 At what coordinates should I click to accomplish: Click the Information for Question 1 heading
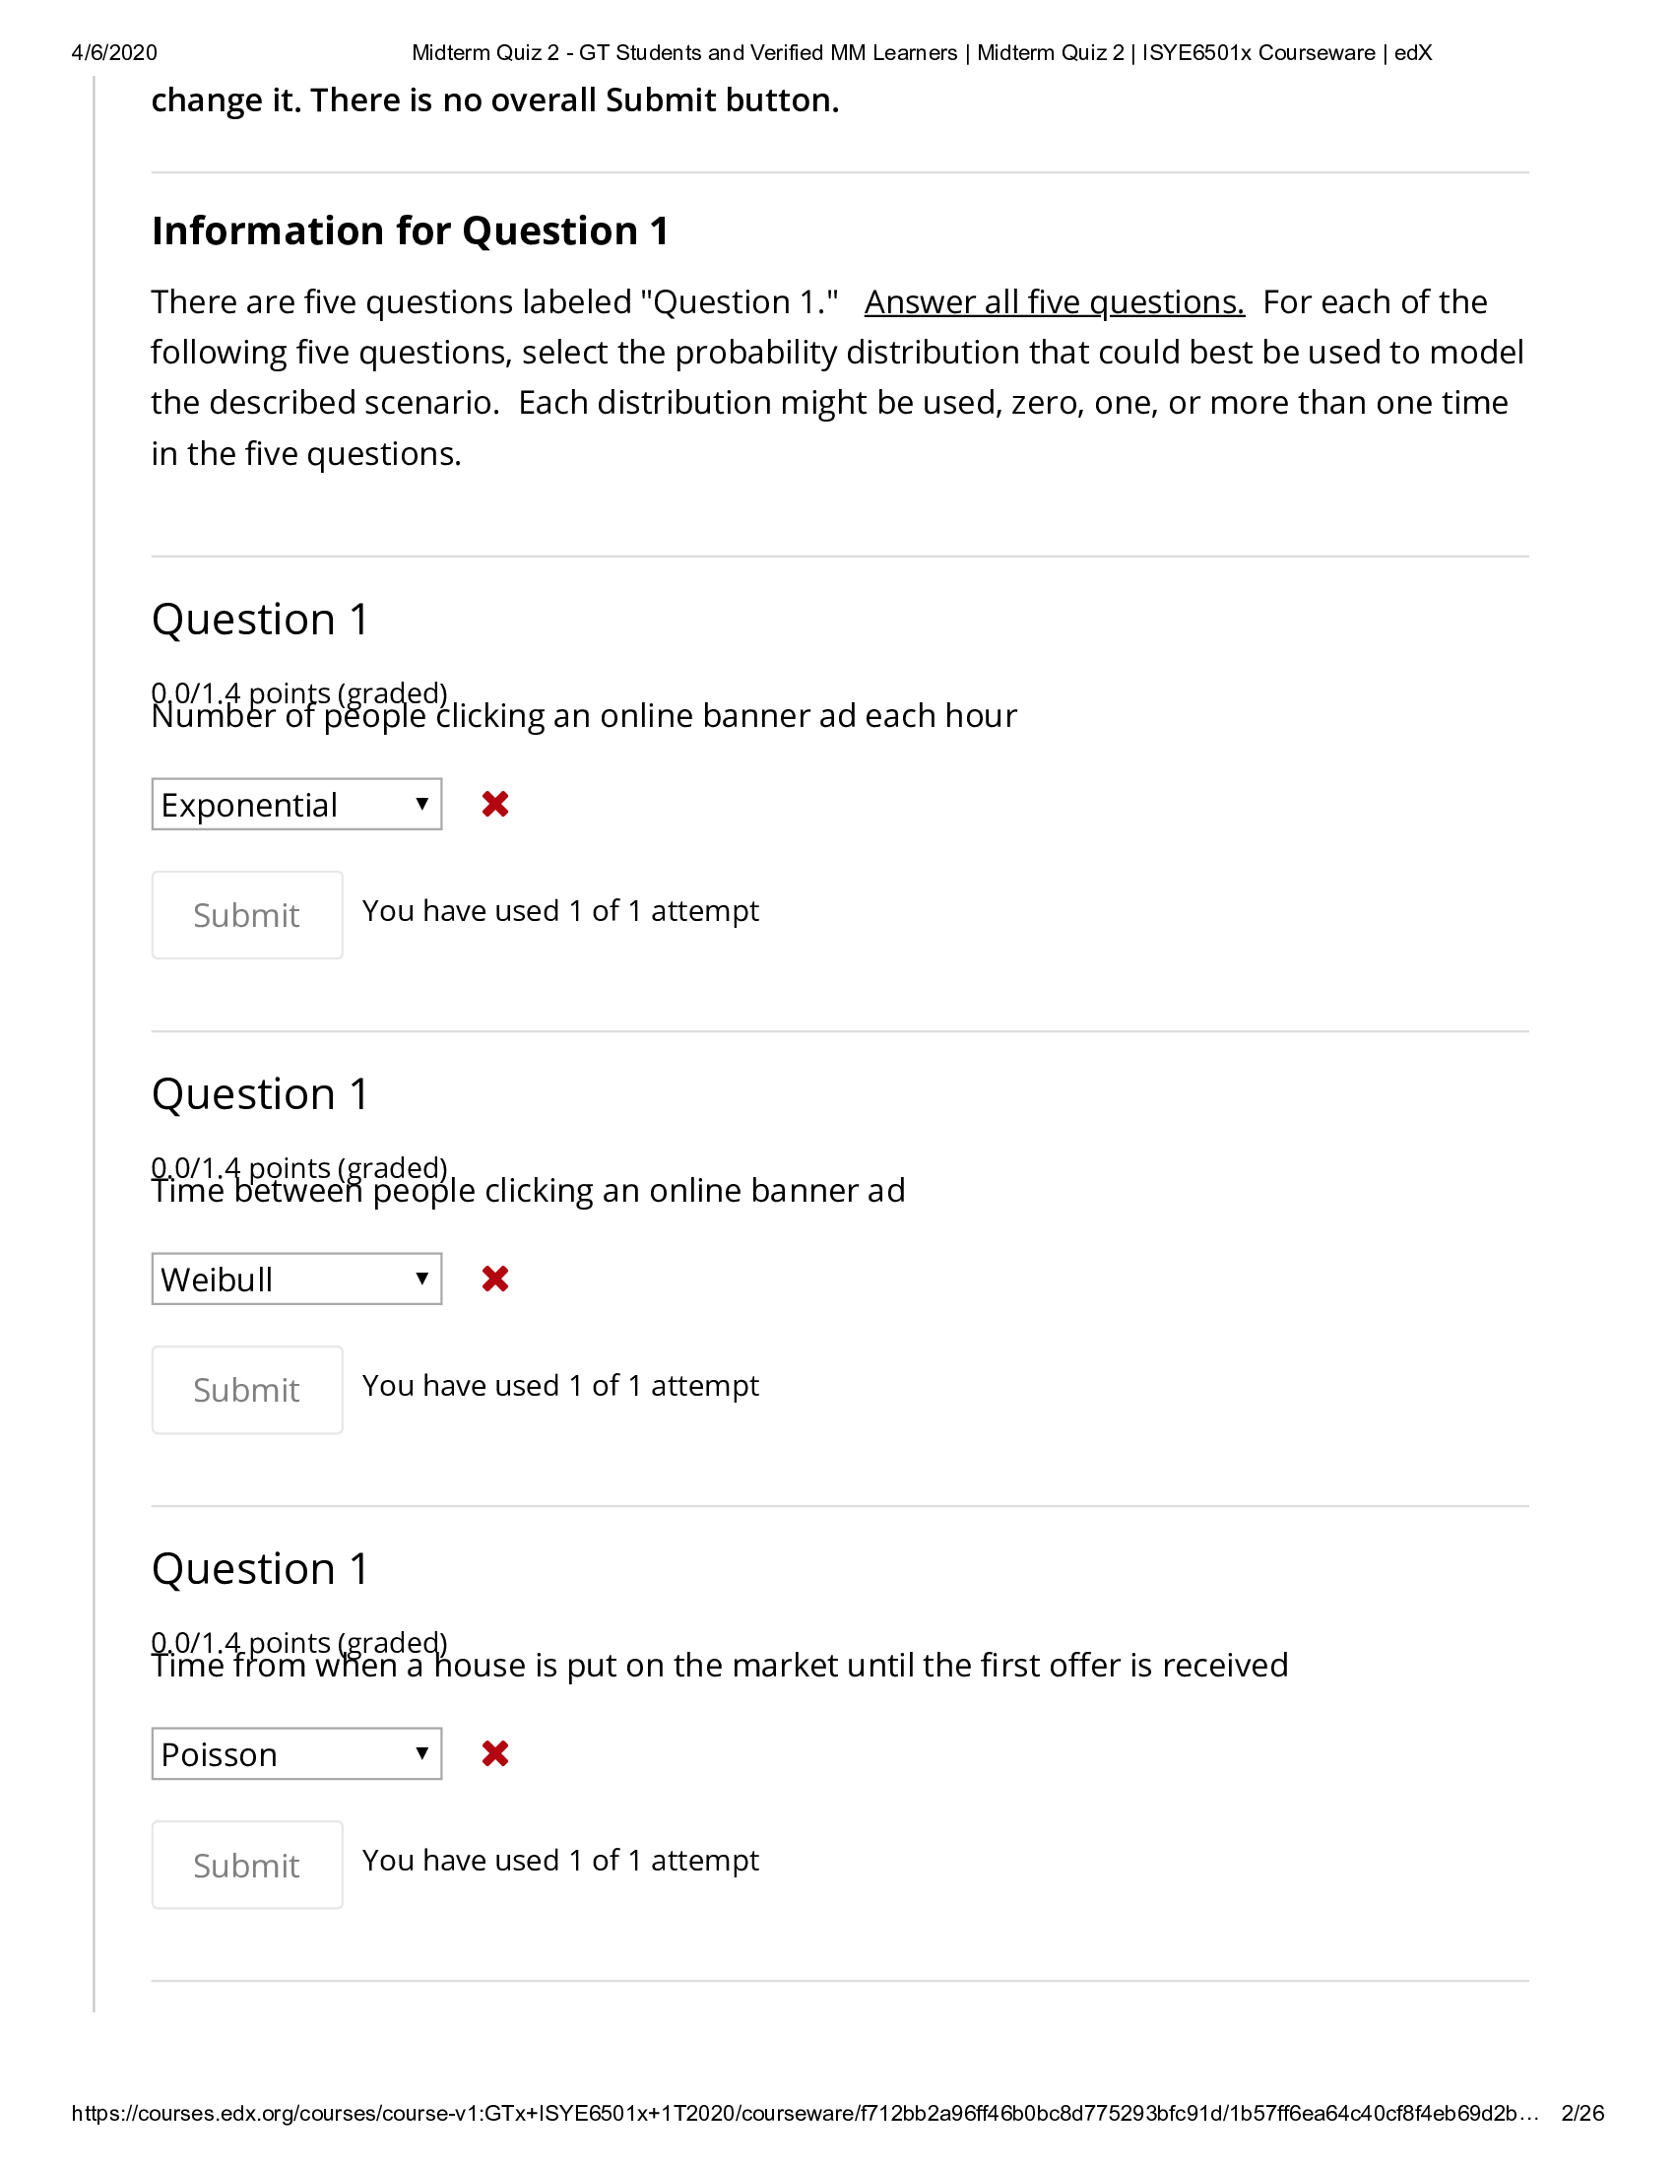coord(412,230)
